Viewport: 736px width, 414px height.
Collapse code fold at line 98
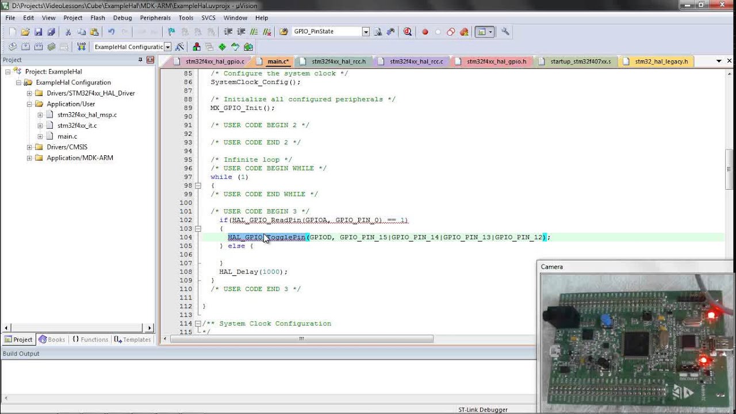[198, 186]
